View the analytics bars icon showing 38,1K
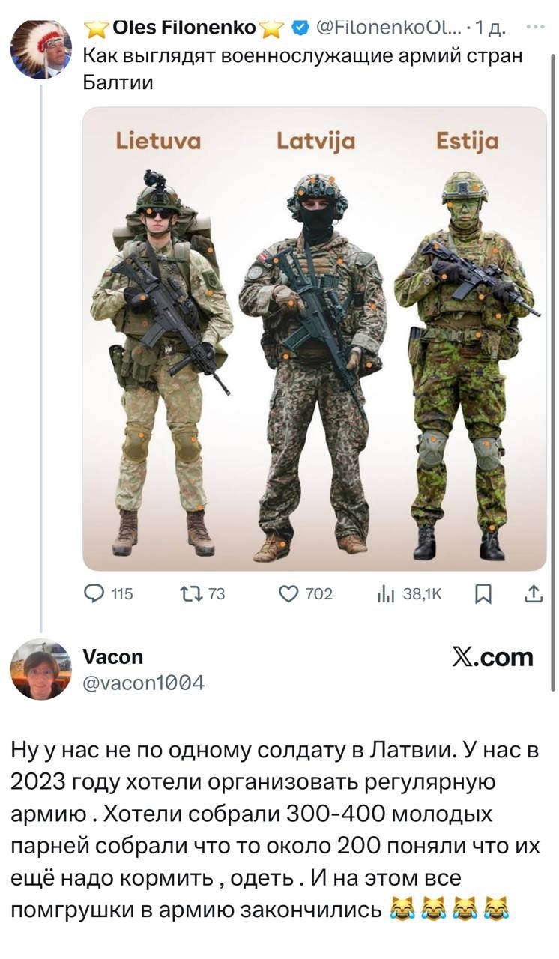The image size is (559, 959). point(386,594)
